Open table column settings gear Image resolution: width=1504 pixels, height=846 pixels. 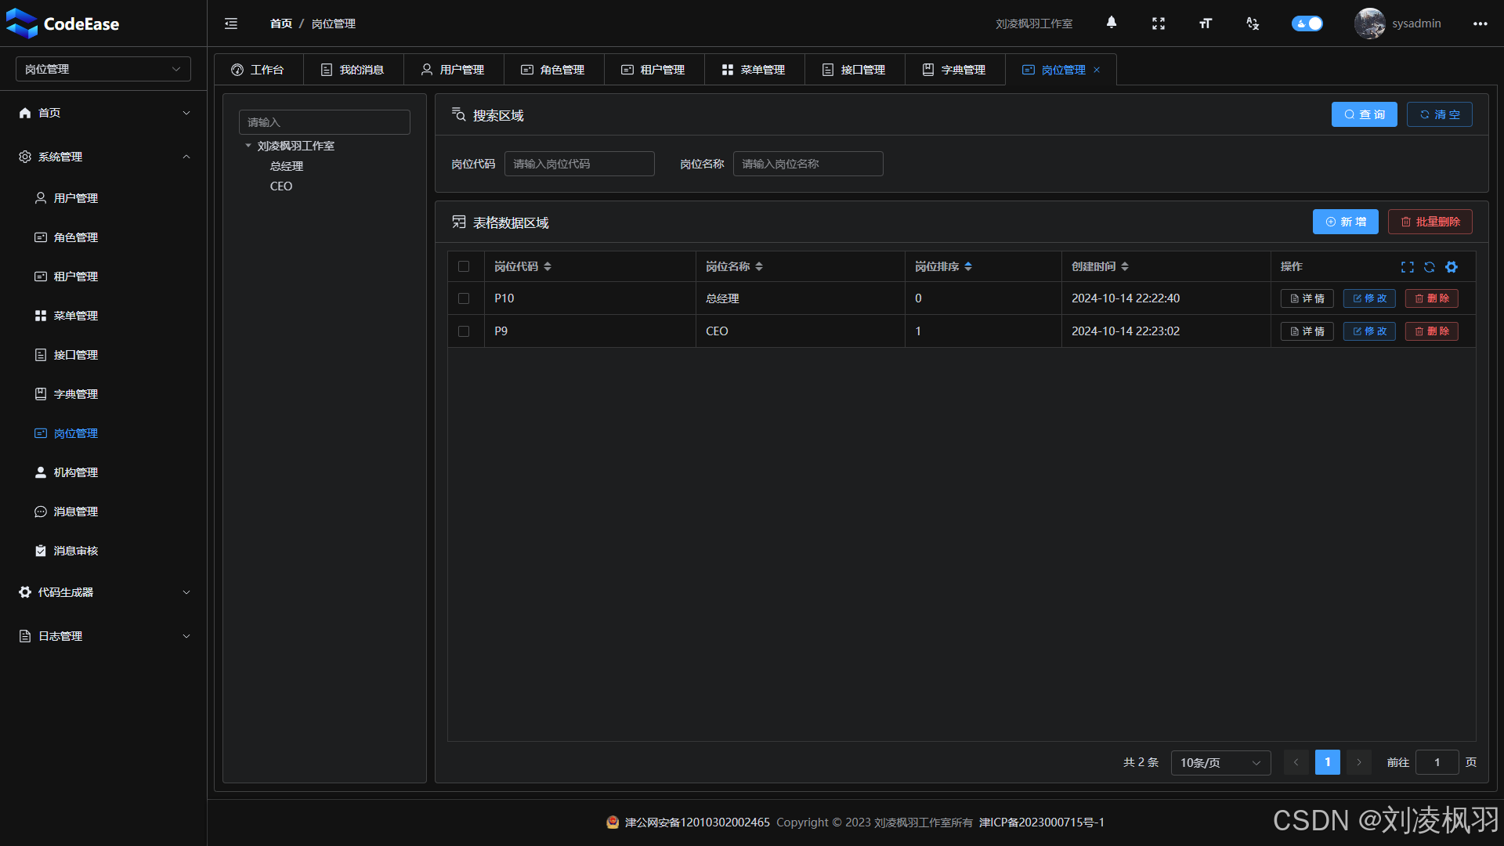[x=1451, y=267]
